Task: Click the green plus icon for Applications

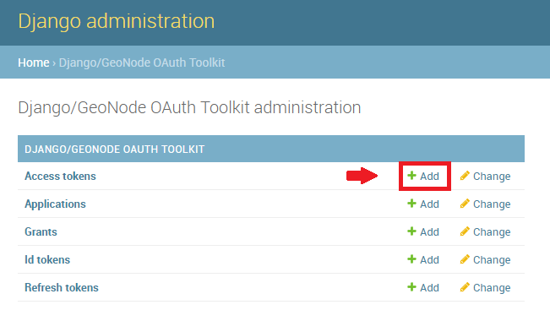Action: pyautogui.click(x=411, y=204)
